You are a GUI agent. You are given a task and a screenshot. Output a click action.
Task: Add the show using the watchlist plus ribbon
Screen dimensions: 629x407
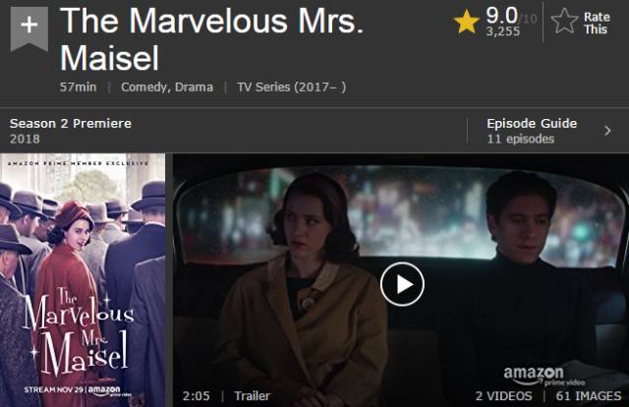click(29, 29)
